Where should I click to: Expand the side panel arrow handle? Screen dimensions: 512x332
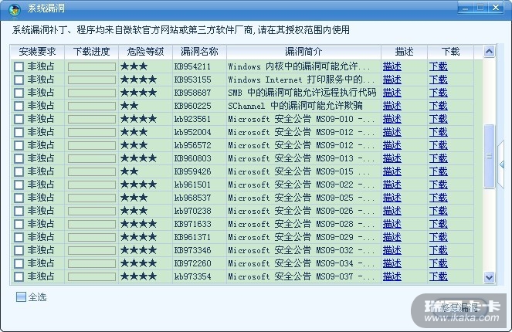[501, 164]
